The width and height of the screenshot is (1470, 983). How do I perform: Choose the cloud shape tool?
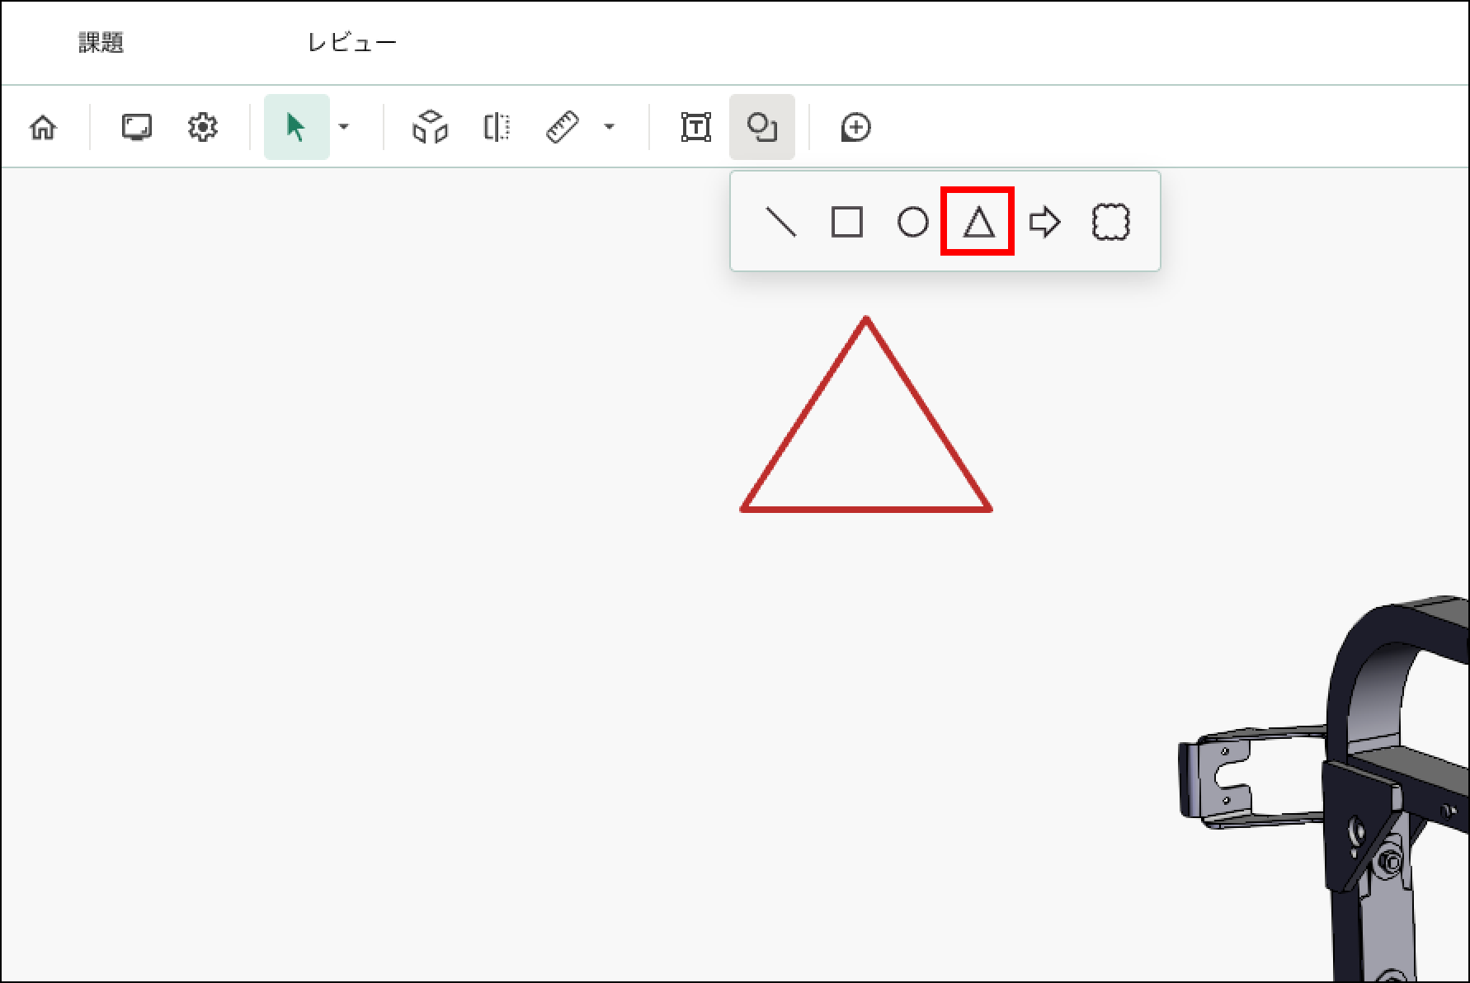pyautogui.click(x=1110, y=222)
